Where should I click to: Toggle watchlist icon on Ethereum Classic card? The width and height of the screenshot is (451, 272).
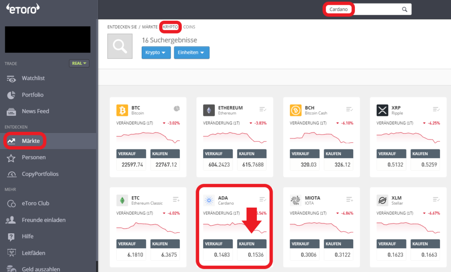tap(176, 199)
